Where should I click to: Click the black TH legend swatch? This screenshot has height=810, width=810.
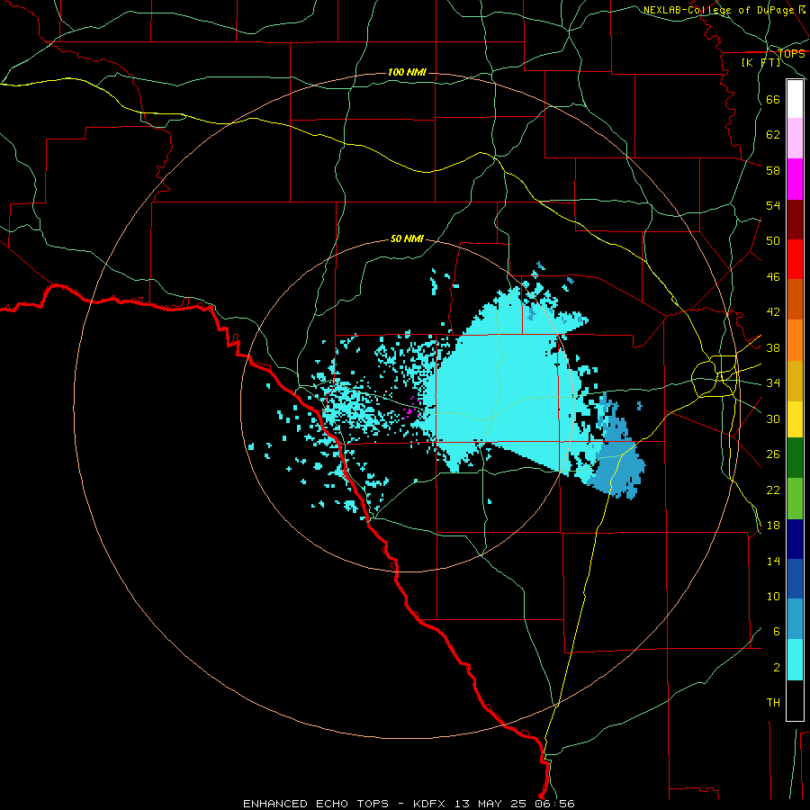click(795, 700)
